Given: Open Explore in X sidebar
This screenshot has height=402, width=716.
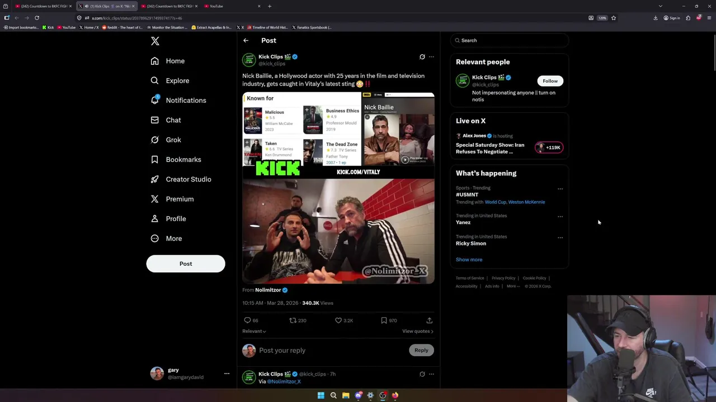Looking at the screenshot, I should [170, 80].
